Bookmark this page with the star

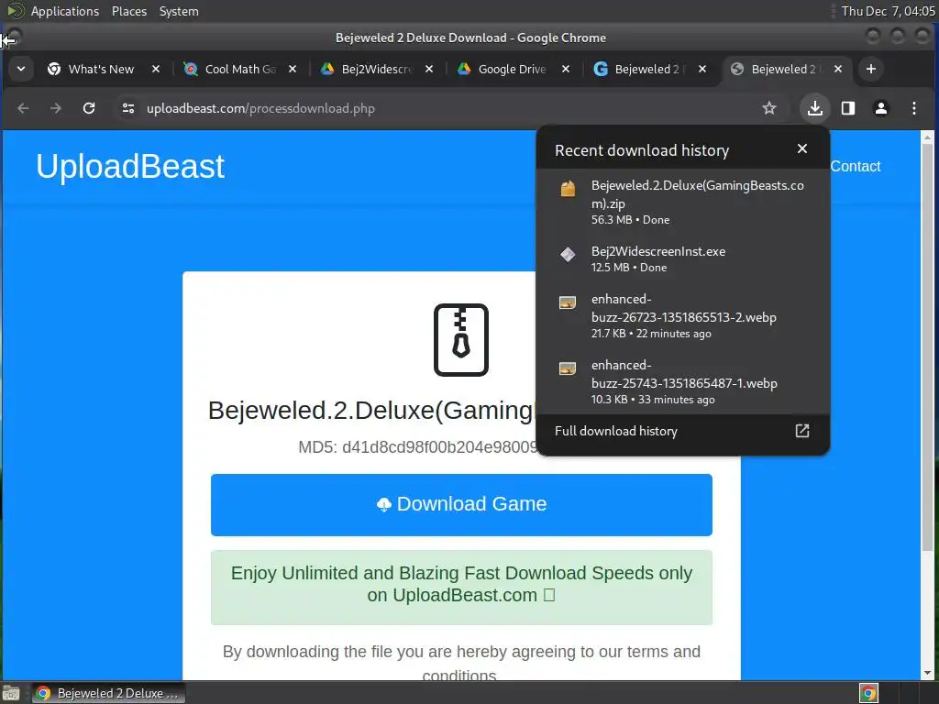[769, 108]
